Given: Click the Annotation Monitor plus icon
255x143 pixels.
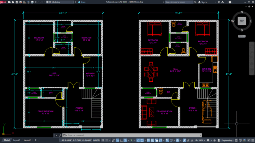Looking at the screenshot, I should pyautogui.click(x=215, y=140).
